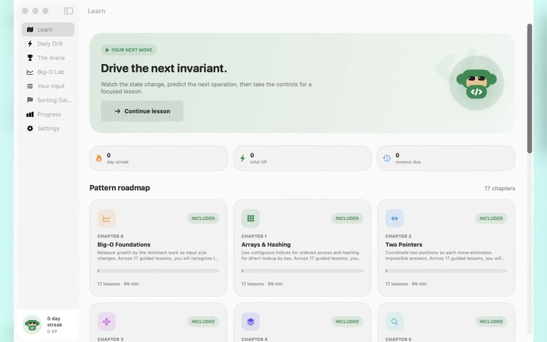
Task: Open the Arrays & Hashing chapter title
Action: [266, 245]
